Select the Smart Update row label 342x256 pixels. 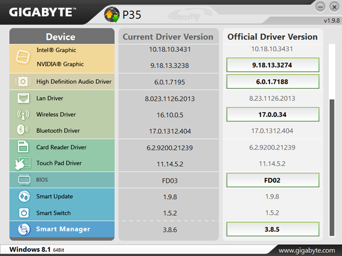coord(55,196)
